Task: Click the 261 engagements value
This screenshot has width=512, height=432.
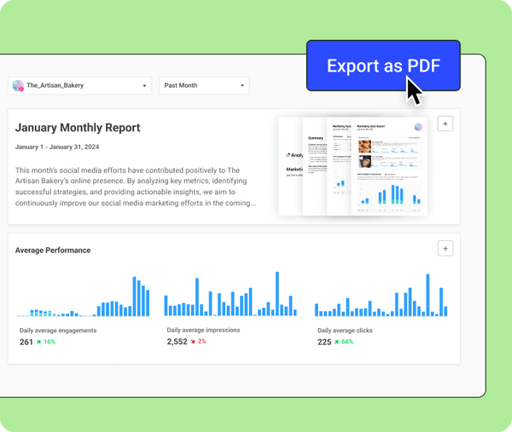Action: 26,342
